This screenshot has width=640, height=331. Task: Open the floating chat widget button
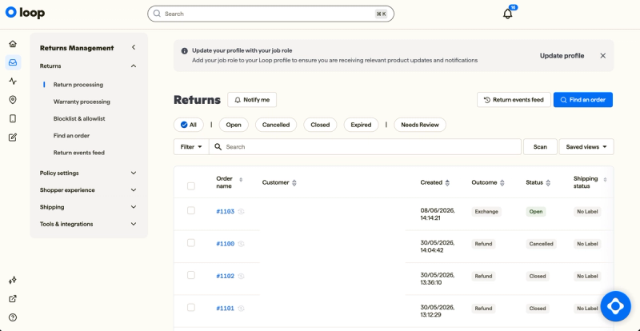point(615,306)
